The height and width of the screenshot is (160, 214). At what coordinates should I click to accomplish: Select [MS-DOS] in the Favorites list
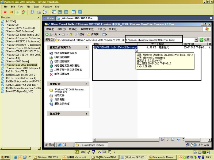[x=10, y=21]
